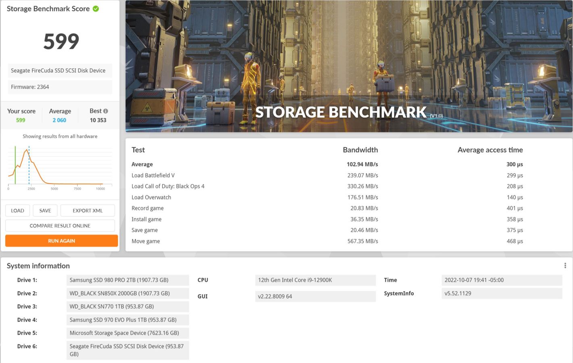This screenshot has height=363, width=573.
Task: Click the SAVE button
Action: 45,211
